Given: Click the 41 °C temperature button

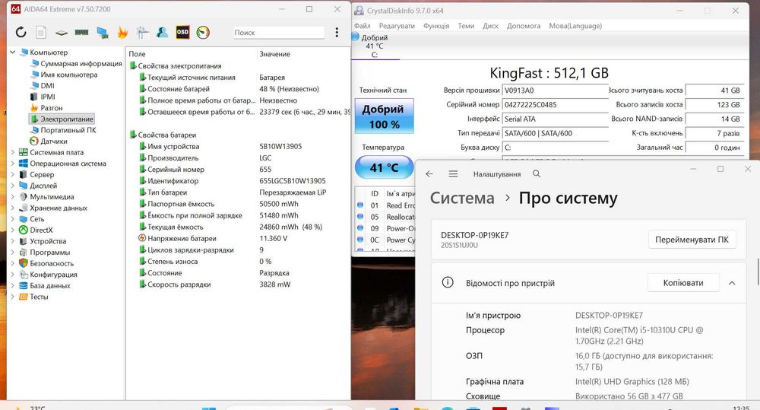Looking at the screenshot, I should 385,167.
